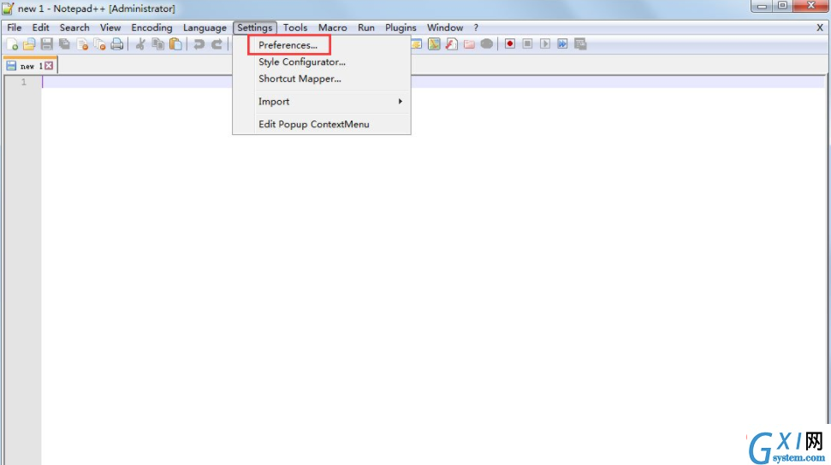Screen dimensions: 831x465
Task: Minimize the Notepad++ window
Action: tap(762, 6)
